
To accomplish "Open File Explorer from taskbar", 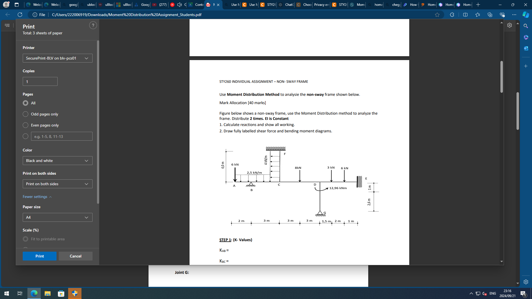I will click(x=48, y=293).
